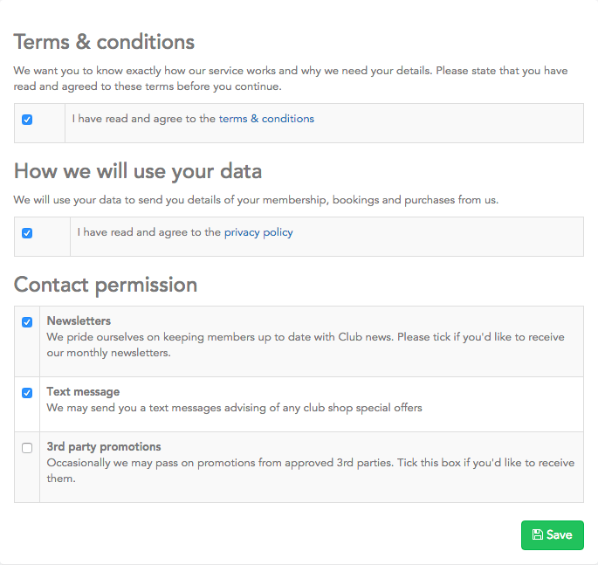
Task: Click the monthly newsletters description text
Action: [306, 345]
